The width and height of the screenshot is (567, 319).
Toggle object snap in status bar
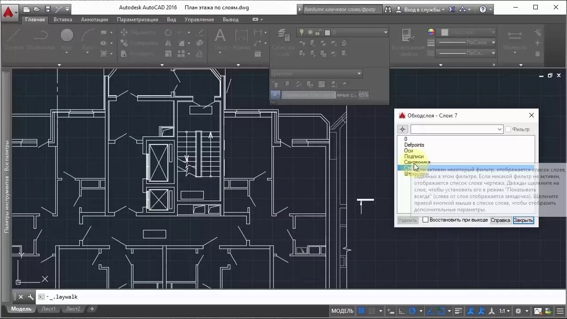pos(442,311)
